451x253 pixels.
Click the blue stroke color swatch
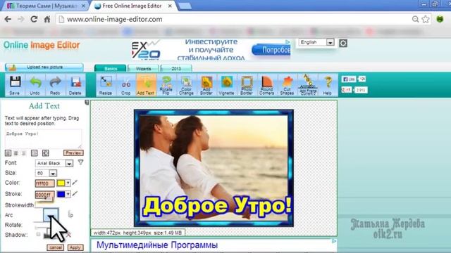(x=61, y=194)
